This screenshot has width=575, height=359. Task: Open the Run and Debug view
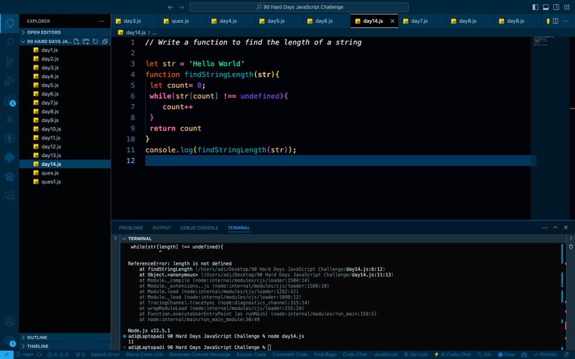(9, 81)
